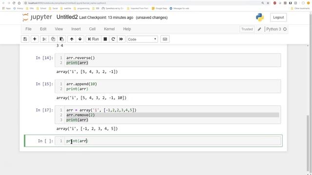Click the Jupyter logo
Screen dimensions: 312x175
37,17
